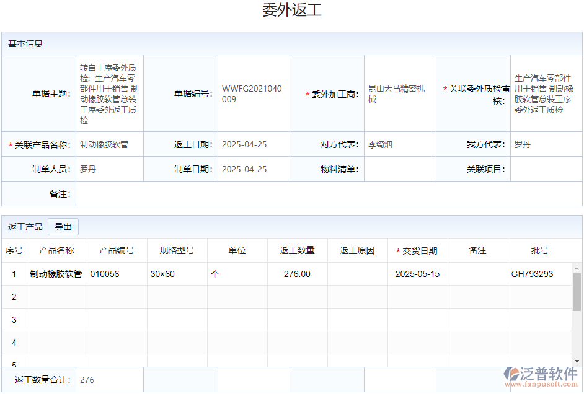This screenshot has height=394, width=584.
Task: Open the 制单日期 date field
Action: pos(253,169)
